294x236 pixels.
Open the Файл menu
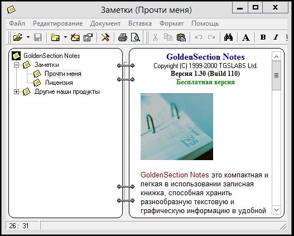17,23
